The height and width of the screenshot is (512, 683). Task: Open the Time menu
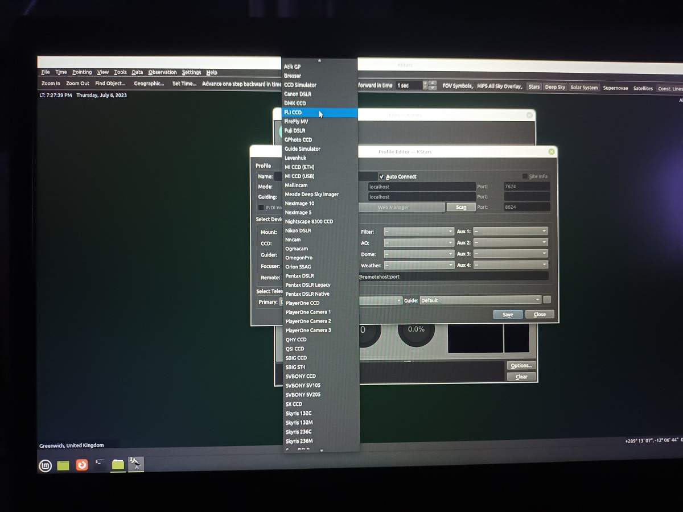tap(61, 72)
